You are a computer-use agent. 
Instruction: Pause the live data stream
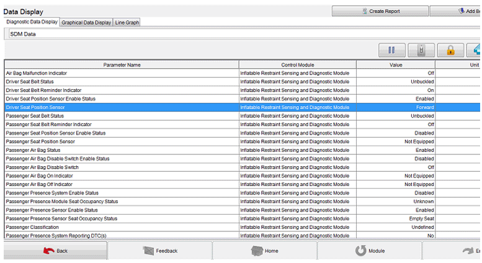(391, 50)
